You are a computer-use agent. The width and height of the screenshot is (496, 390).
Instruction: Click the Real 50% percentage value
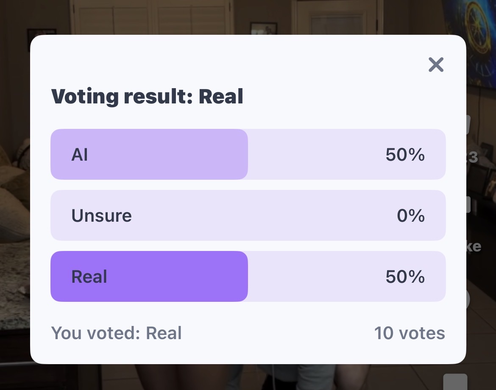[405, 277]
